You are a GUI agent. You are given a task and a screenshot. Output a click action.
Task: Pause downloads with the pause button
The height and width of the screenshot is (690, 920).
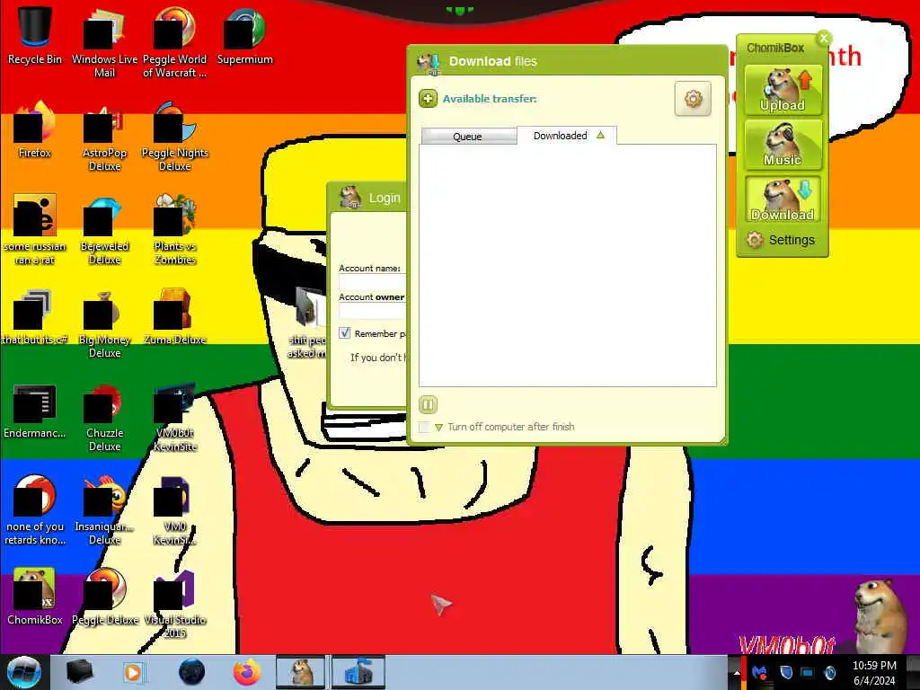[x=428, y=404]
